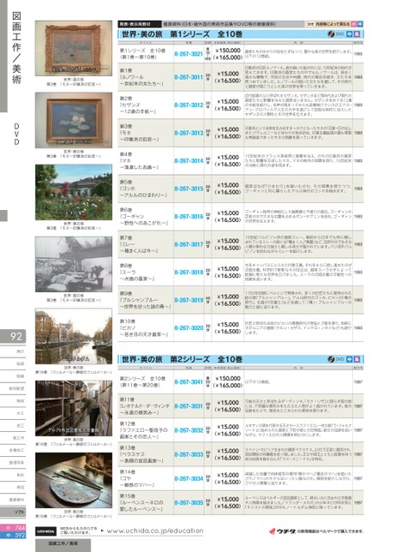Open the www.uchida.co.jp/education link

click(155, 531)
